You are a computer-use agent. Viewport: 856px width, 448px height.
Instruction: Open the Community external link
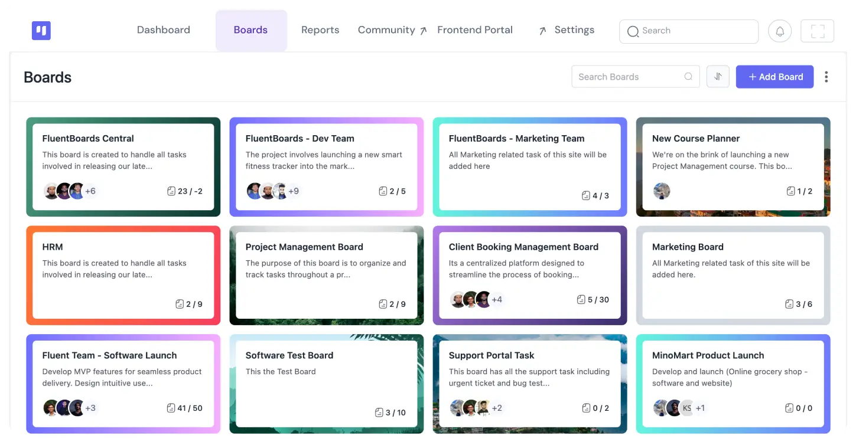pyautogui.click(x=392, y=30)
